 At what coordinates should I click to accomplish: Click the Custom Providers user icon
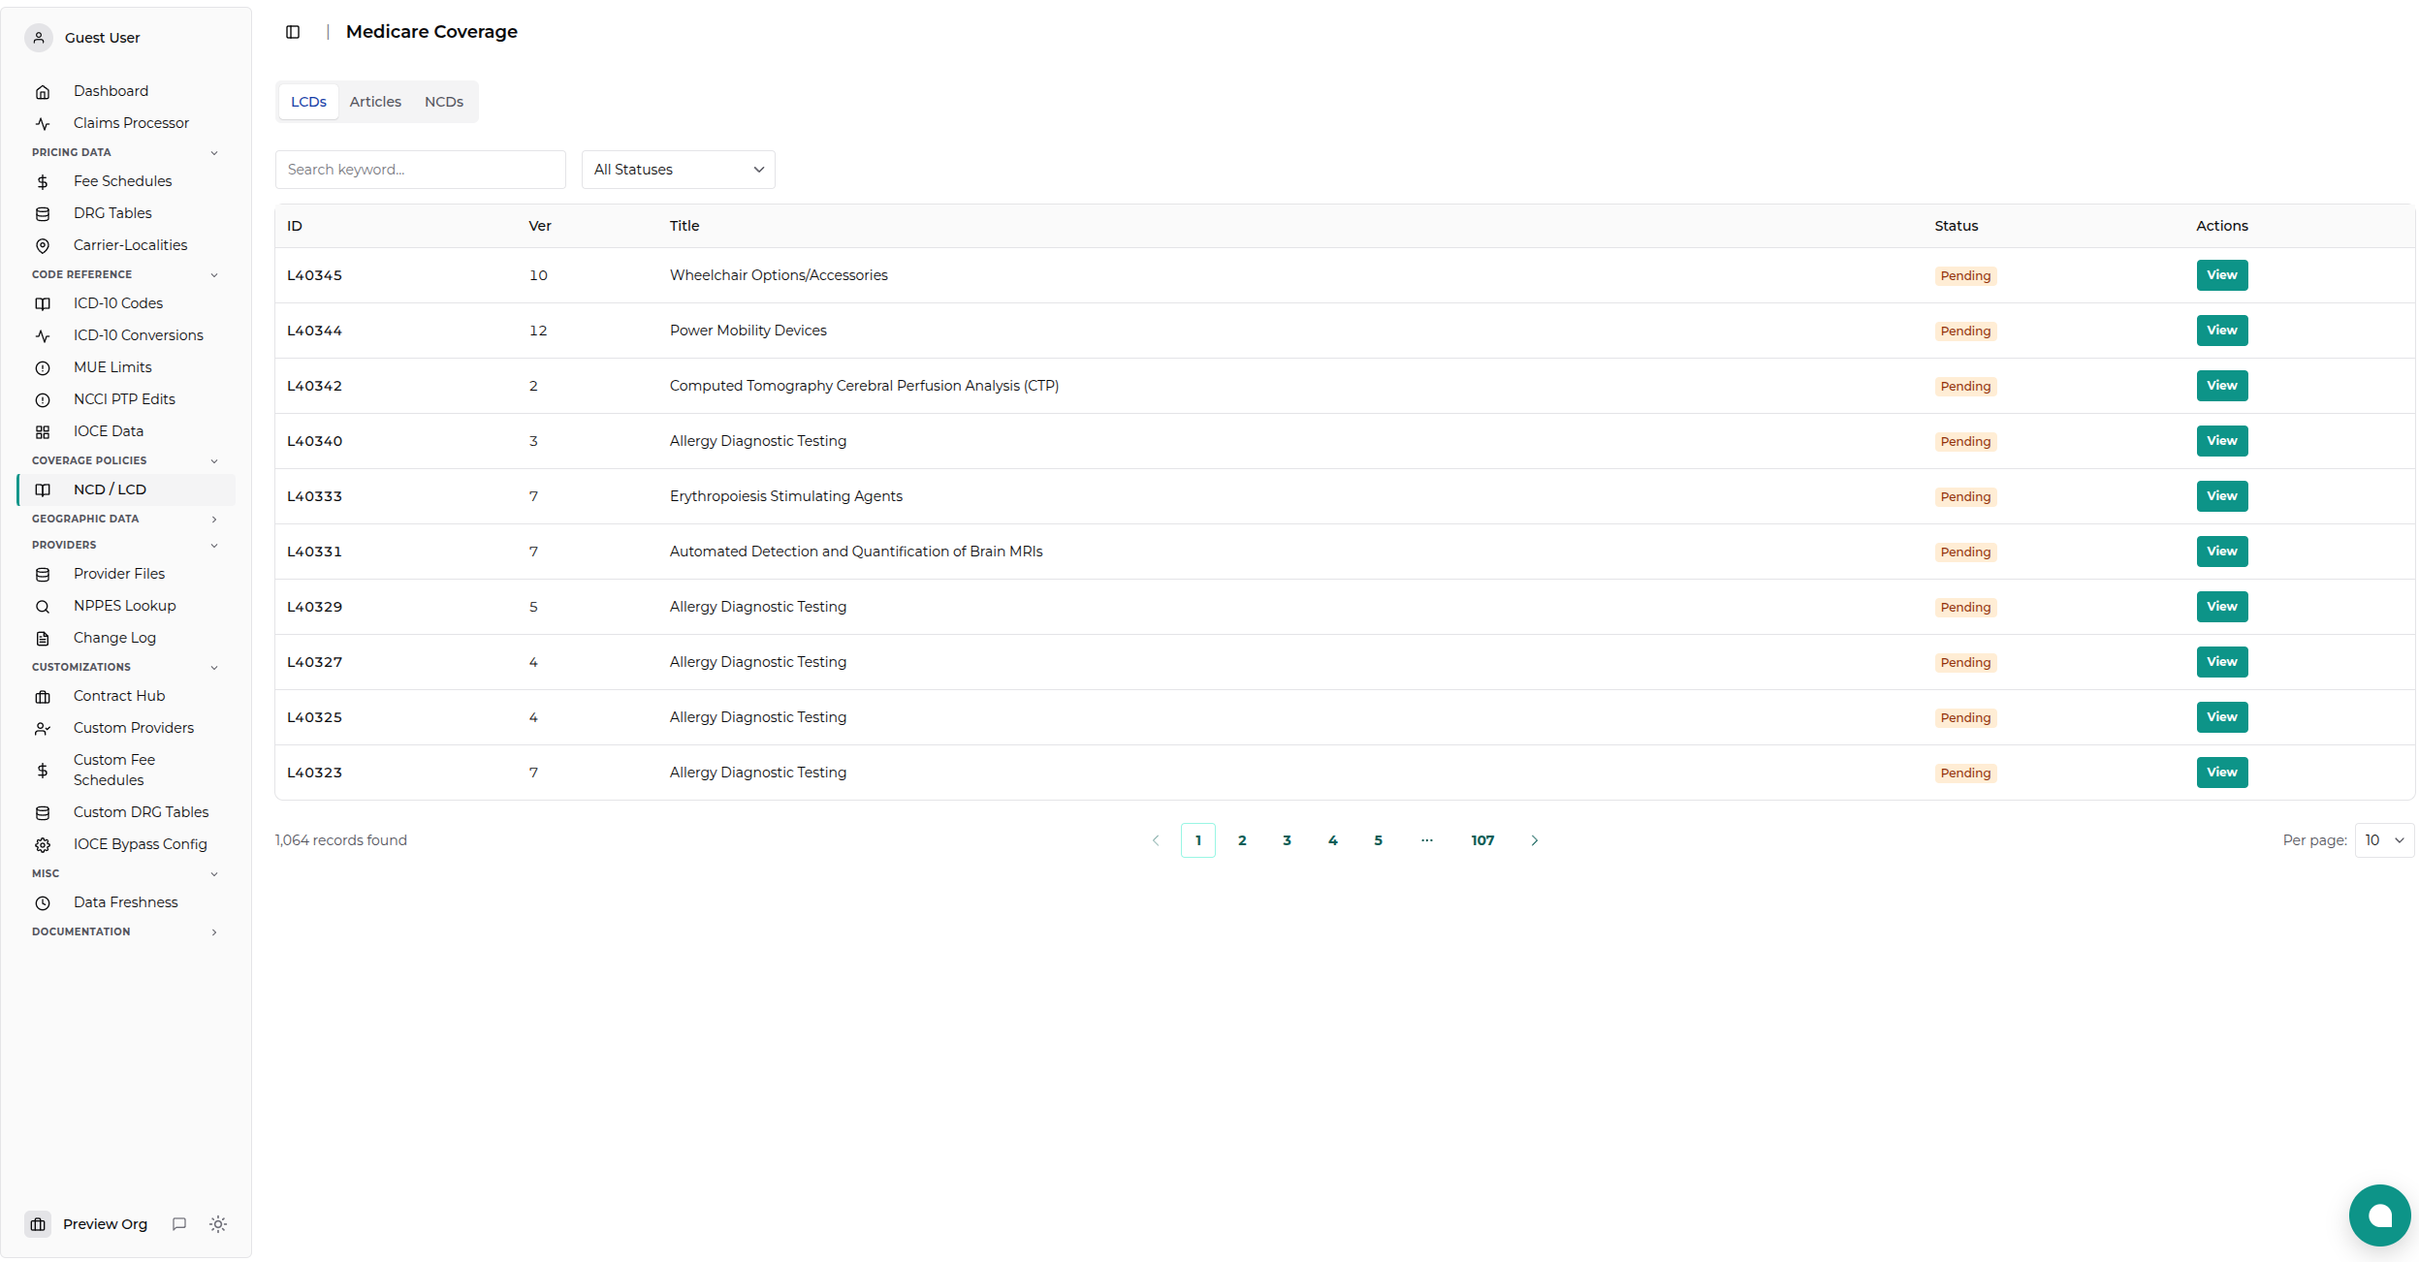(x=43, y=729)
